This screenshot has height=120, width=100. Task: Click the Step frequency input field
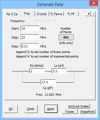point(30,46)
